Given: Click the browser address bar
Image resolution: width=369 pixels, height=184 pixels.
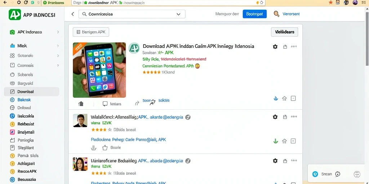Looking at the screenshot, I should (168, 3).
